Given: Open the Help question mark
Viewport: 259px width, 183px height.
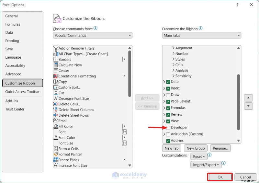Looking at the screenshot, I should click(238, 5).
